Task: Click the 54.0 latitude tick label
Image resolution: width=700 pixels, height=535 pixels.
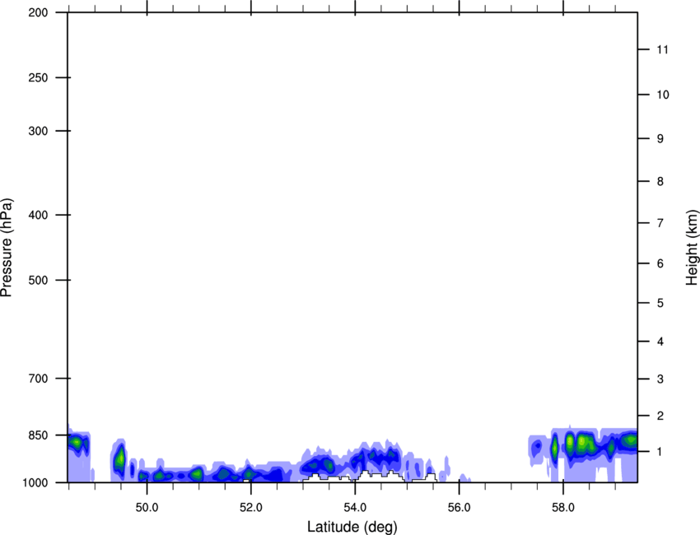Action: (x=355, y=508)
